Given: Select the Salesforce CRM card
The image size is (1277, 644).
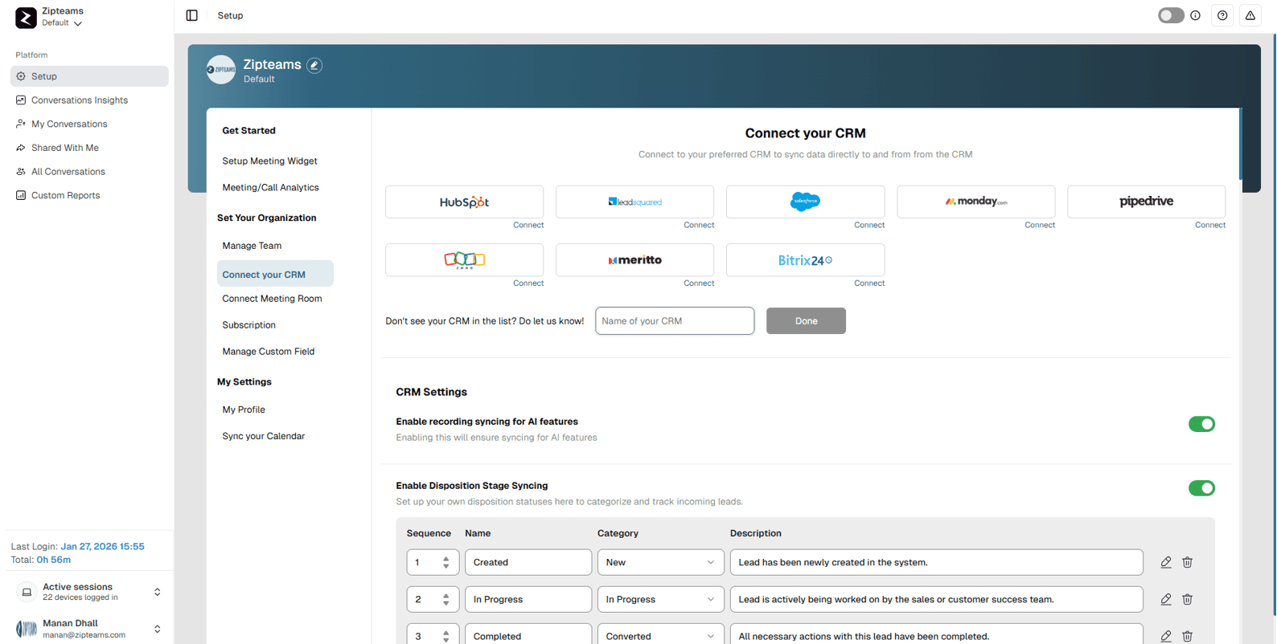Looking at the screenshot, I should coord(805,202).
